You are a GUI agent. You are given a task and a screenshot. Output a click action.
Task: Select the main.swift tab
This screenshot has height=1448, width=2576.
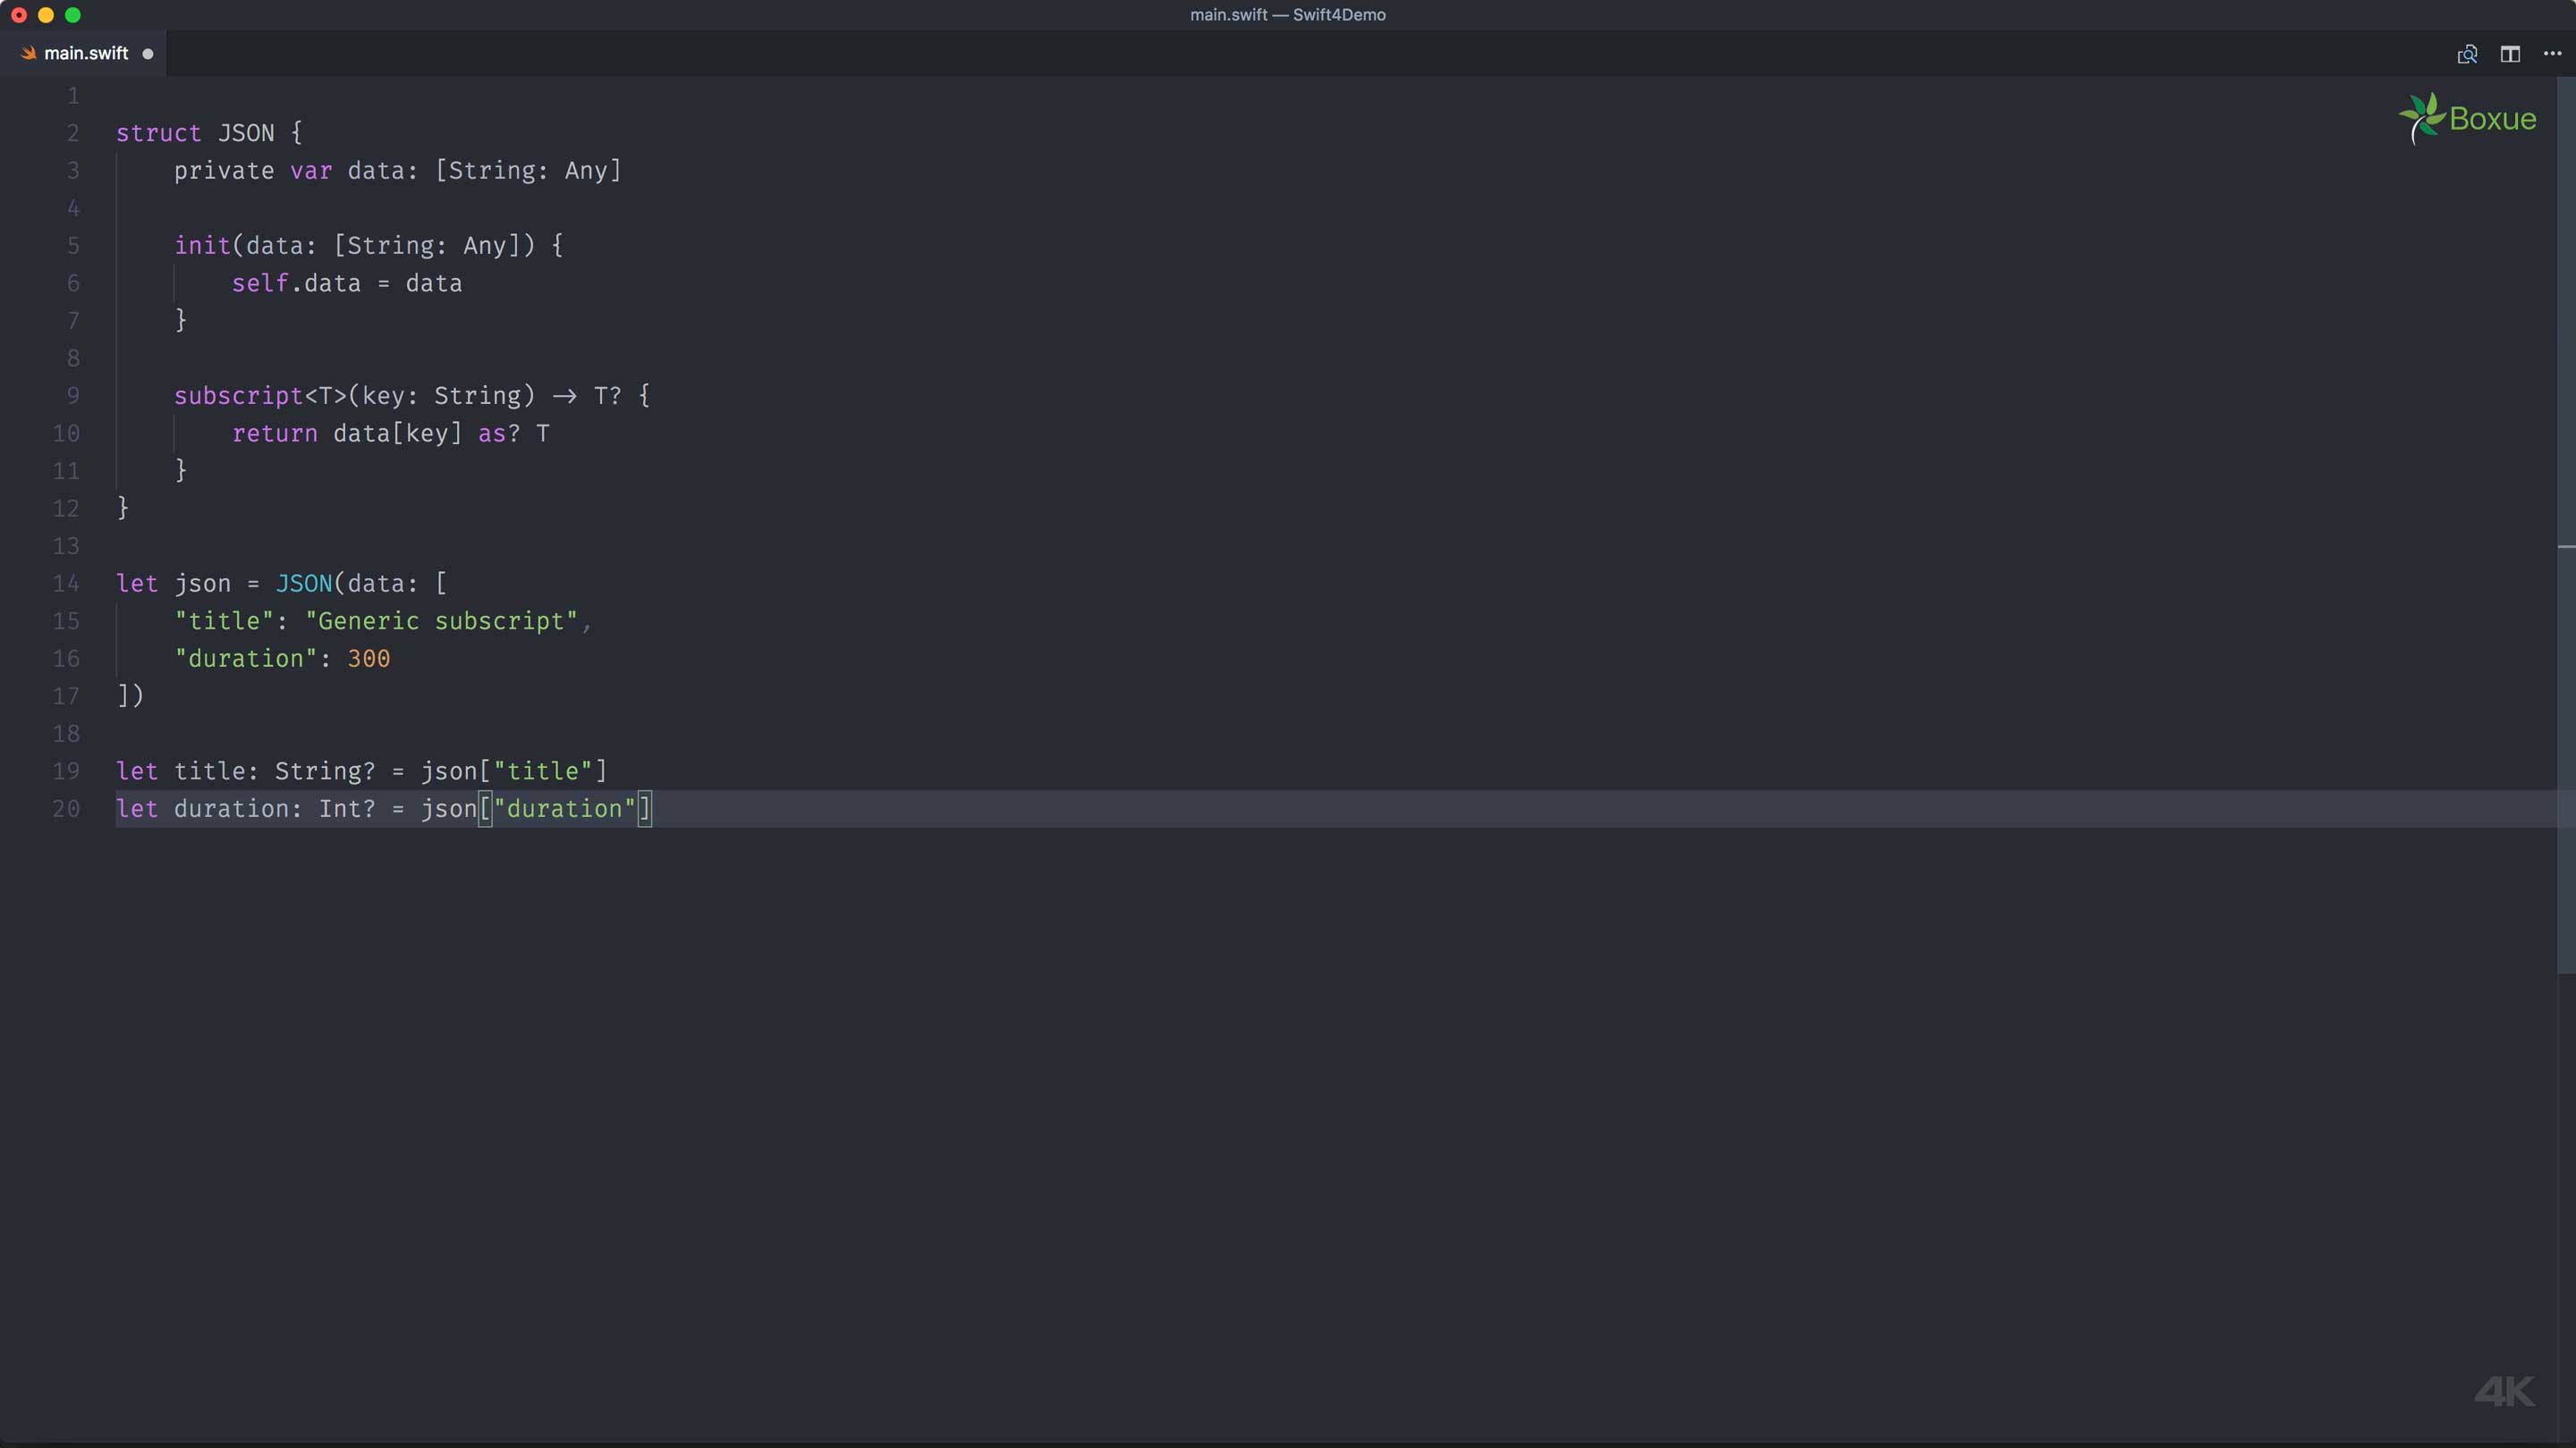point(86,54)
